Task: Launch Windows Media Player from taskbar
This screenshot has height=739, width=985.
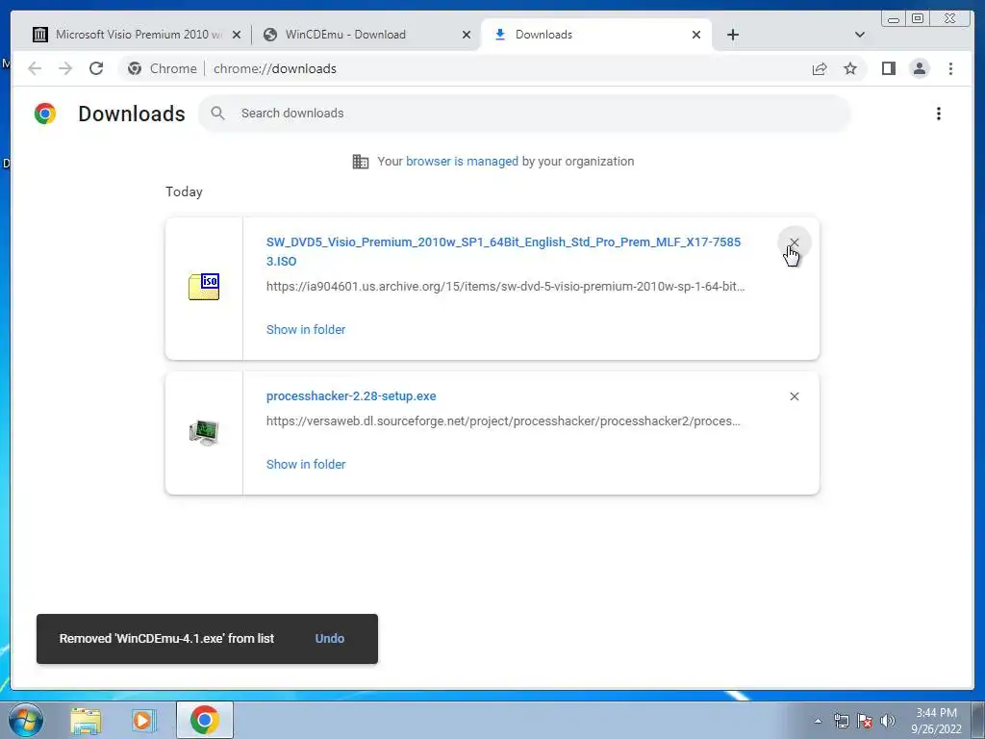Action: tap(144, 721)
